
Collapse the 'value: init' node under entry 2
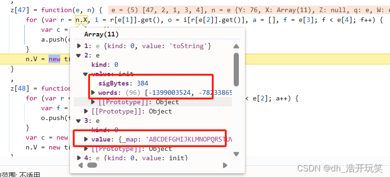pyautogui.click(x=85, y=74)
